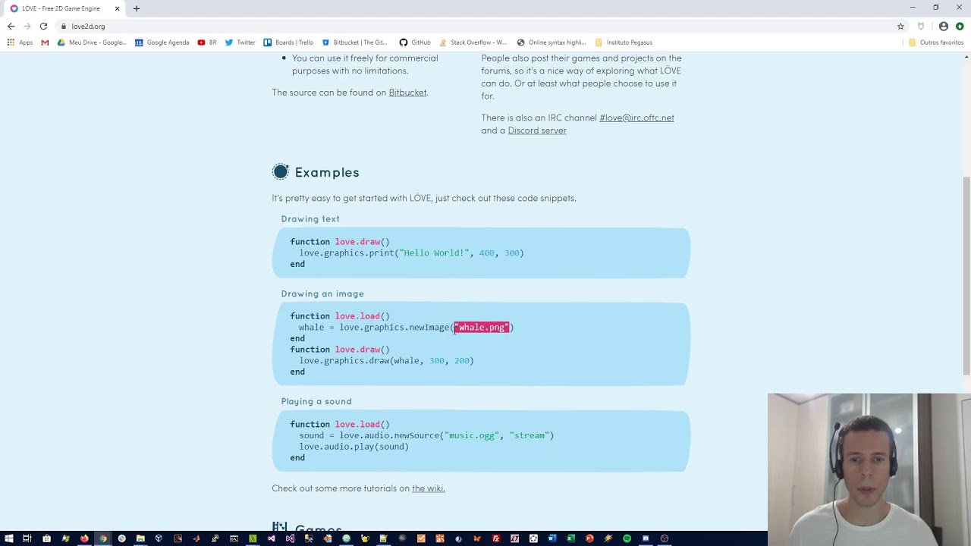The image size is (971, 546).
Task: Click the "Drawing text" snippet title
Action: tap(310, 218)
